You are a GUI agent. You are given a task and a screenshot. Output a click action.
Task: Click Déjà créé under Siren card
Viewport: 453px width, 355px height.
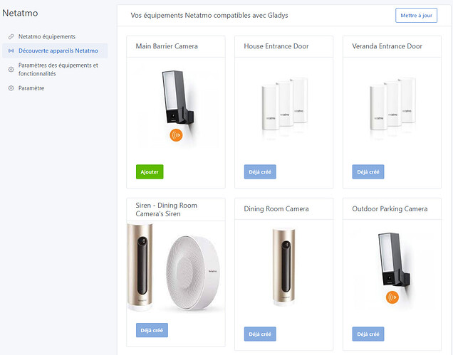pos(152,330)
